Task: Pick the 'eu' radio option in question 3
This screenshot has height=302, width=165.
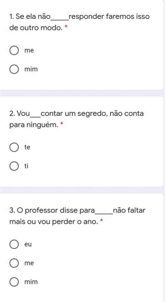Action: point(14,245)
